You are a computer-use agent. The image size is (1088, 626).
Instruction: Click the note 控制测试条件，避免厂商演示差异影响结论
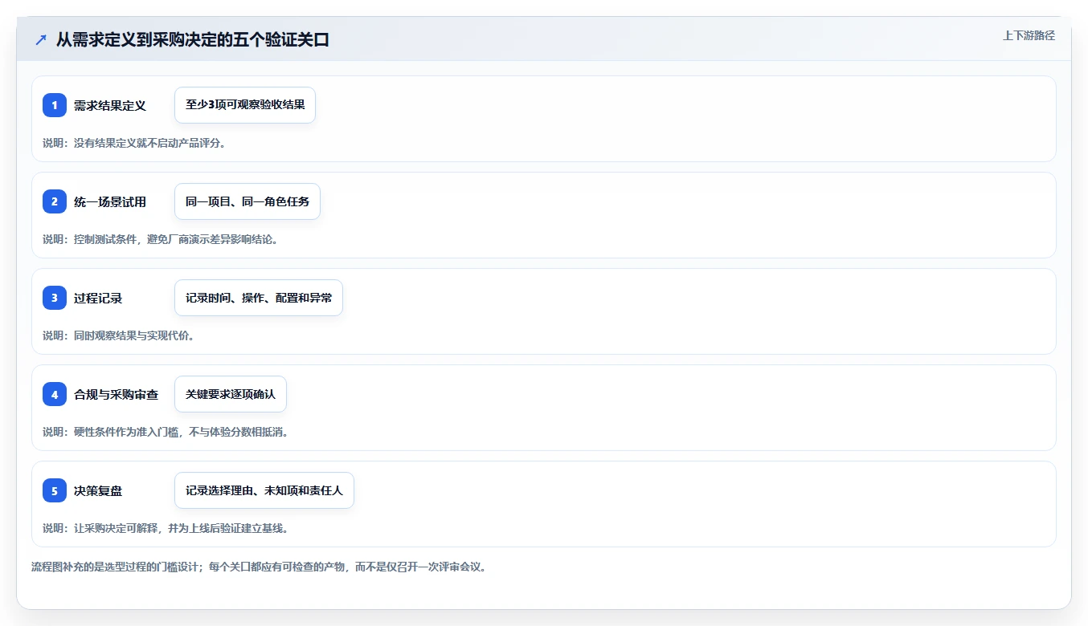161,239
